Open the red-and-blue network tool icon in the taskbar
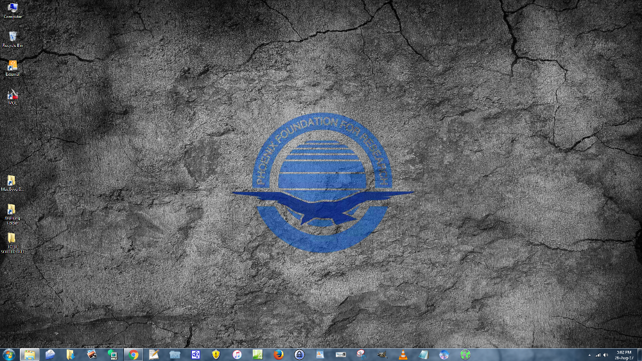Image resolution: width=642 pixels, height=361 pixels. click(361, 355)
